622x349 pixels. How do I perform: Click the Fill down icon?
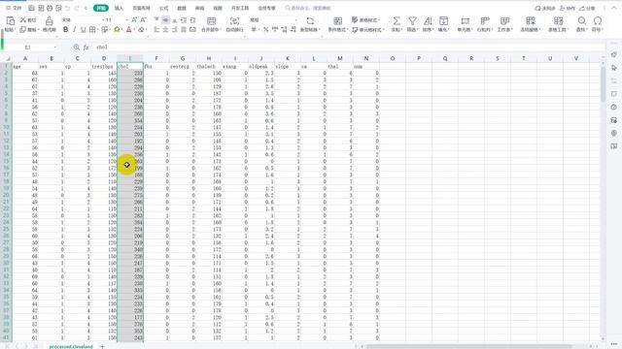(443, 21)
